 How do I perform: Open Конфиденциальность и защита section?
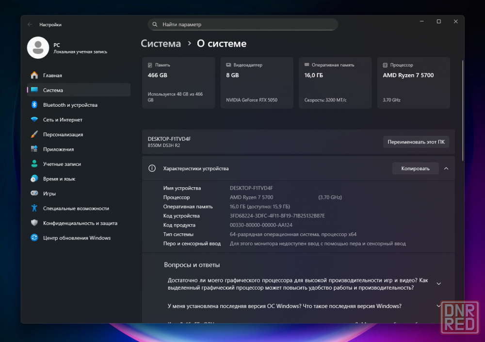80,223
